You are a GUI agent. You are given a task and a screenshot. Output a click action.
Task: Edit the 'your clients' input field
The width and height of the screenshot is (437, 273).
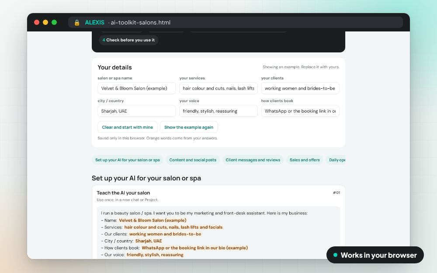pyautogui.click(x=300, y=88)
